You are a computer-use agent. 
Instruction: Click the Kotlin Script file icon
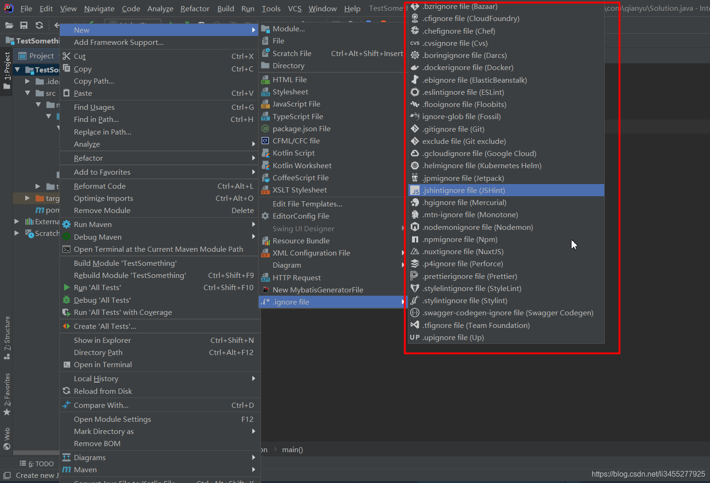coord(266,153)
